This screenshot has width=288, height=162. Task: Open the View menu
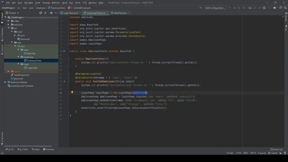[x=20, y=3]
